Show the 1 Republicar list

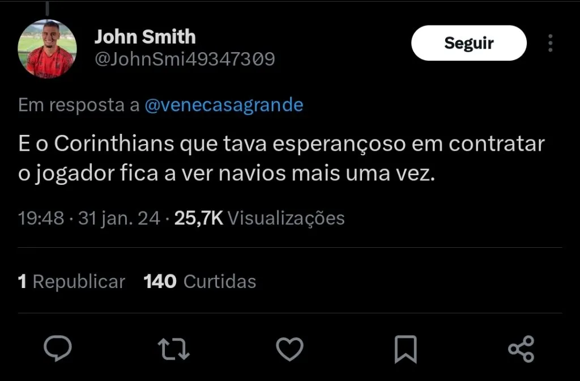pos(71,281)
